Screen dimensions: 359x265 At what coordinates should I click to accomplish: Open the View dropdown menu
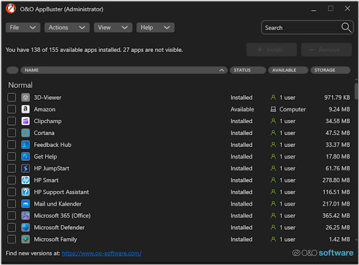pyautogui.click(x=113, y=28)
